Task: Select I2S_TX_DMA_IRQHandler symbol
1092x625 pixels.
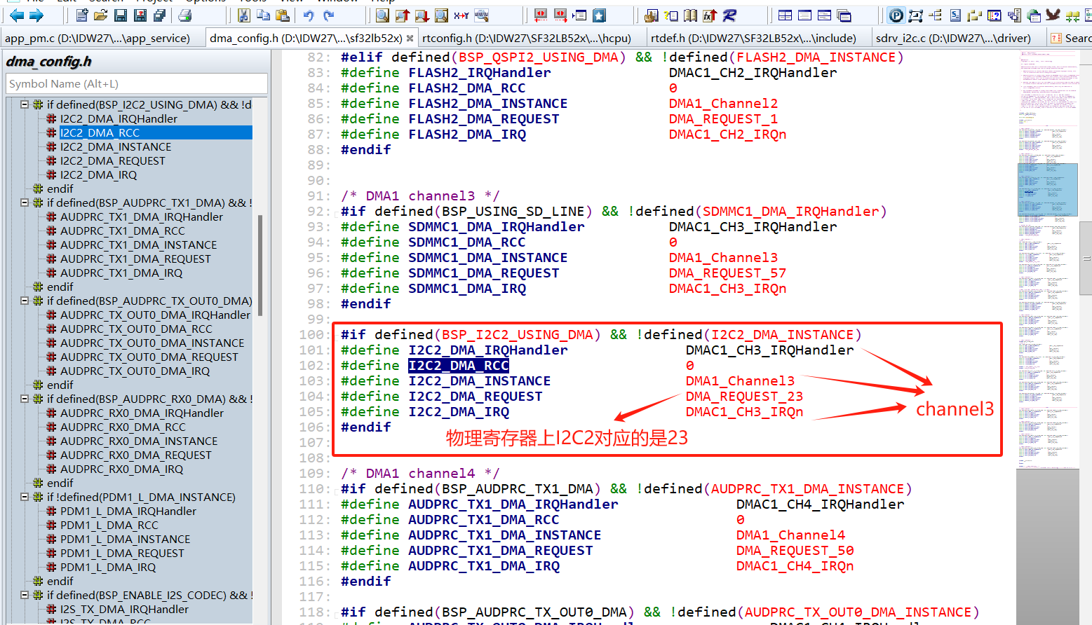Action: pyautogui.click(x=124, y=609)
